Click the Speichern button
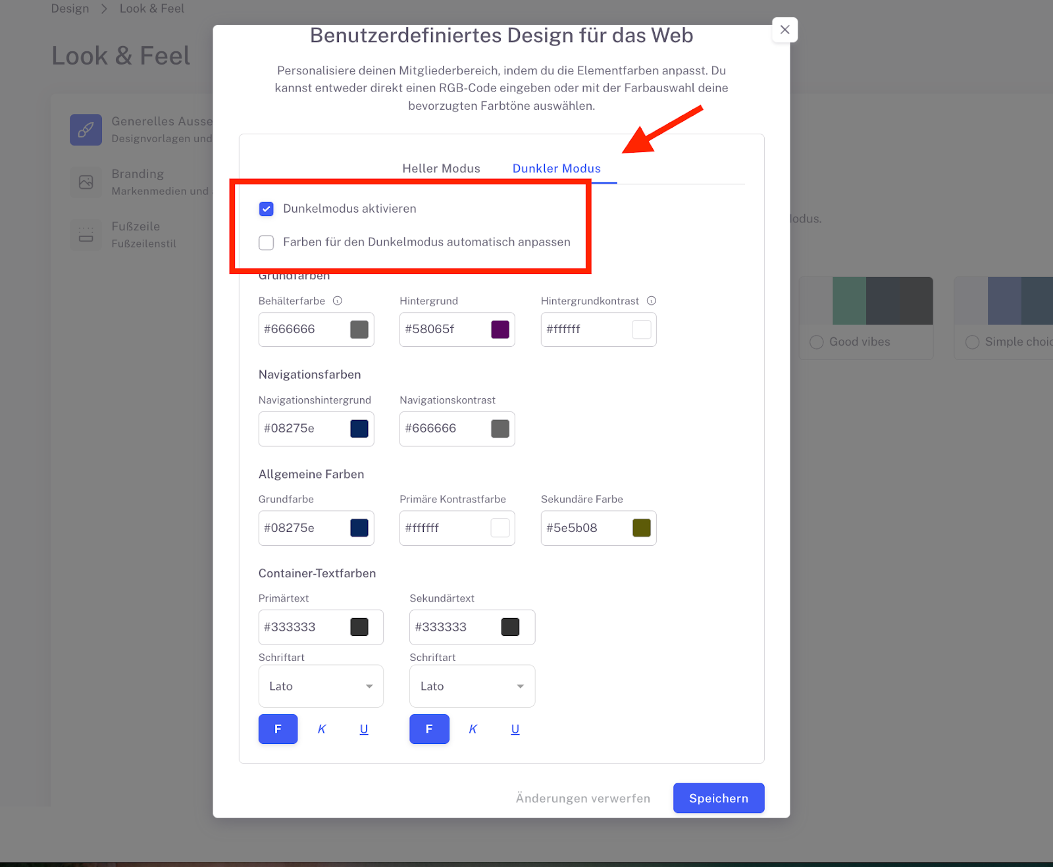Viewport: 1053px width, 867px height. click(x=719, y=798)
